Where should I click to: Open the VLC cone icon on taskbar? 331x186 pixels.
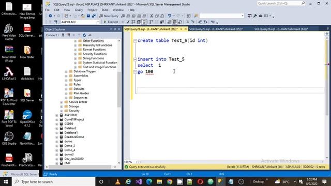(x=118, y=181)
